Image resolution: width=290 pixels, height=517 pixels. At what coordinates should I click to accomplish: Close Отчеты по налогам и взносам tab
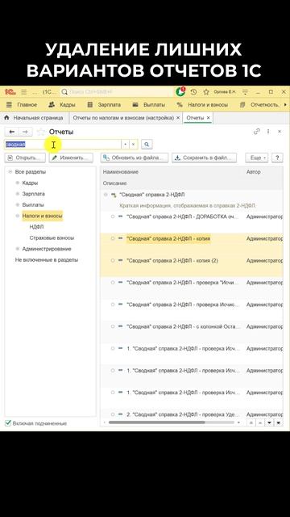coord(178,118)
